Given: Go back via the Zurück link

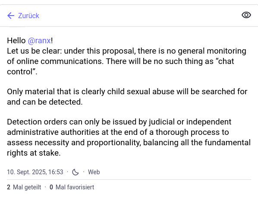Looking at the screenshot, I should pos(23,16).
